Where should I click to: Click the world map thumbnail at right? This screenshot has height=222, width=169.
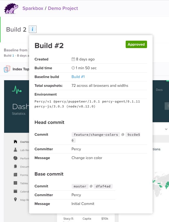161,185
